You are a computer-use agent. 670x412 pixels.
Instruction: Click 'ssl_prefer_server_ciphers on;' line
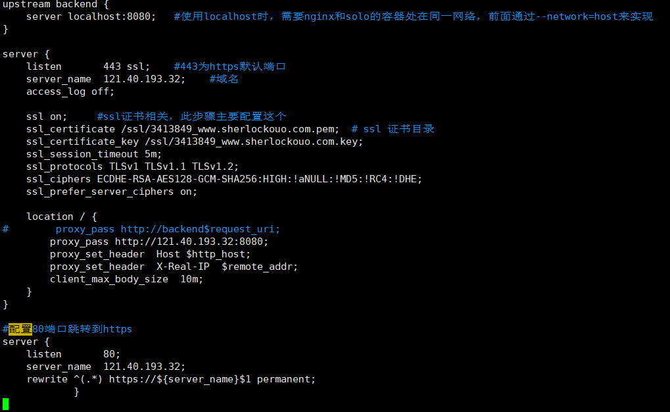pyautogui.click(x=112, y=192)
